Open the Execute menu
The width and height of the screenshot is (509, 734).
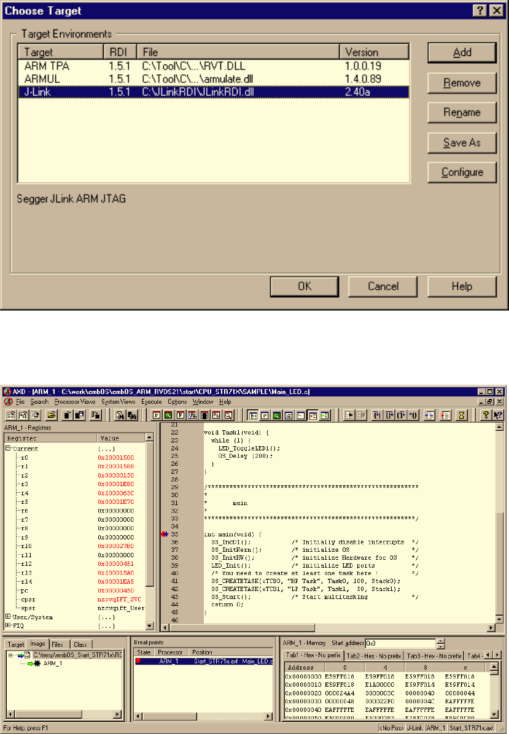[151, 401]
